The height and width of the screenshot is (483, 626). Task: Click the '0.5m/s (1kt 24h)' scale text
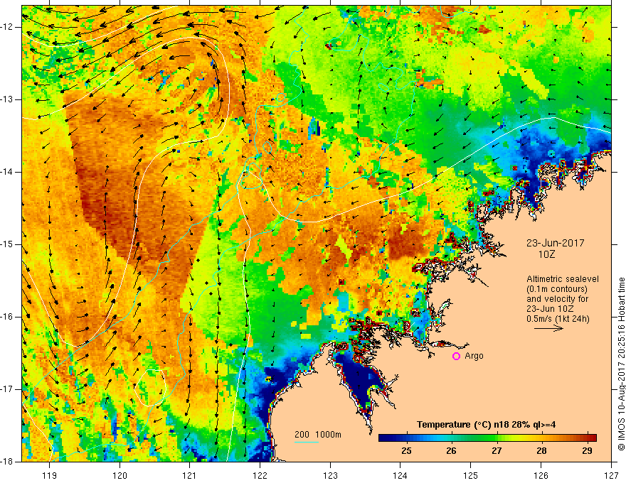[x=558, y=319]
